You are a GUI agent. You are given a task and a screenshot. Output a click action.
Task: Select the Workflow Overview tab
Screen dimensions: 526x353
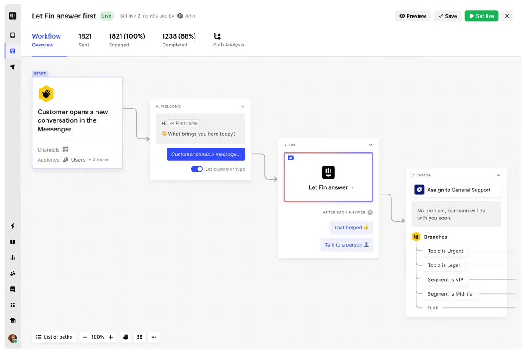click(x=46, y=40)
